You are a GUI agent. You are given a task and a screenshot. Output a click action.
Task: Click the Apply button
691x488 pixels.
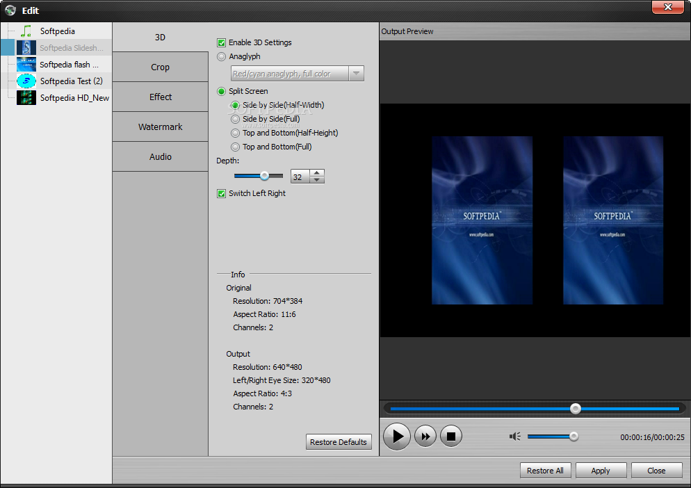601,471
